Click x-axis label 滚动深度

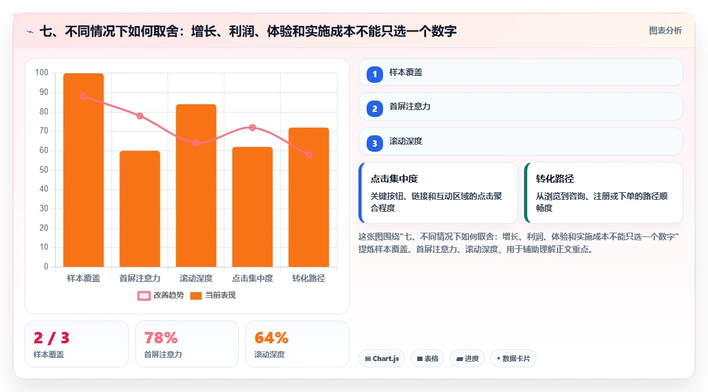tap(196, 279)
